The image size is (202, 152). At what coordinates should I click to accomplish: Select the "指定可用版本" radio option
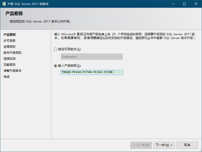pos(55,49)
